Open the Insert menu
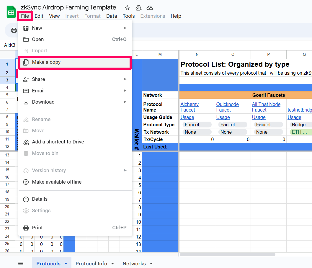 (72, 16)
